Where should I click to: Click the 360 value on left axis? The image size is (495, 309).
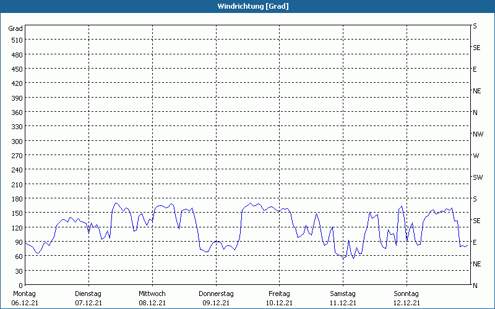click(x=17, y=112)
